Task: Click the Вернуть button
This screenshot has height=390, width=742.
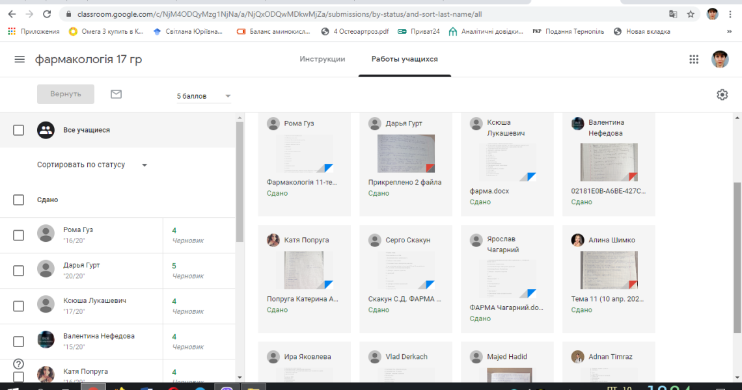Action: tap(66, 94)
